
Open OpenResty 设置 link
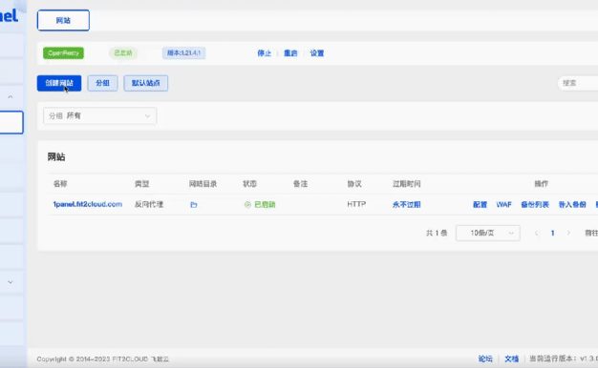317,53
